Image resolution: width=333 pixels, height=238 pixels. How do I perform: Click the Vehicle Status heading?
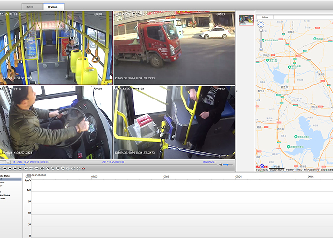(5, 176)
